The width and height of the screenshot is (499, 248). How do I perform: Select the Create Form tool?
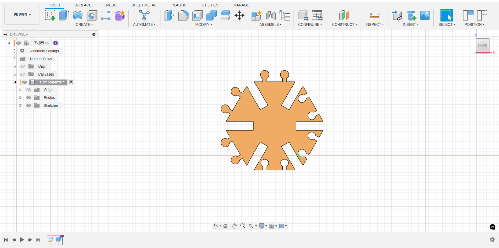point(120,15)
